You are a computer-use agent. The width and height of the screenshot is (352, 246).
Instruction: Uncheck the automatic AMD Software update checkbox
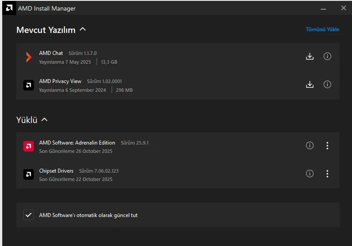[x=29, y=215]
